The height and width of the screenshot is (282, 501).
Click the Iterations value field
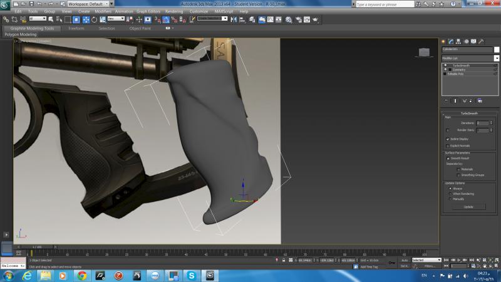coord(482,123)
